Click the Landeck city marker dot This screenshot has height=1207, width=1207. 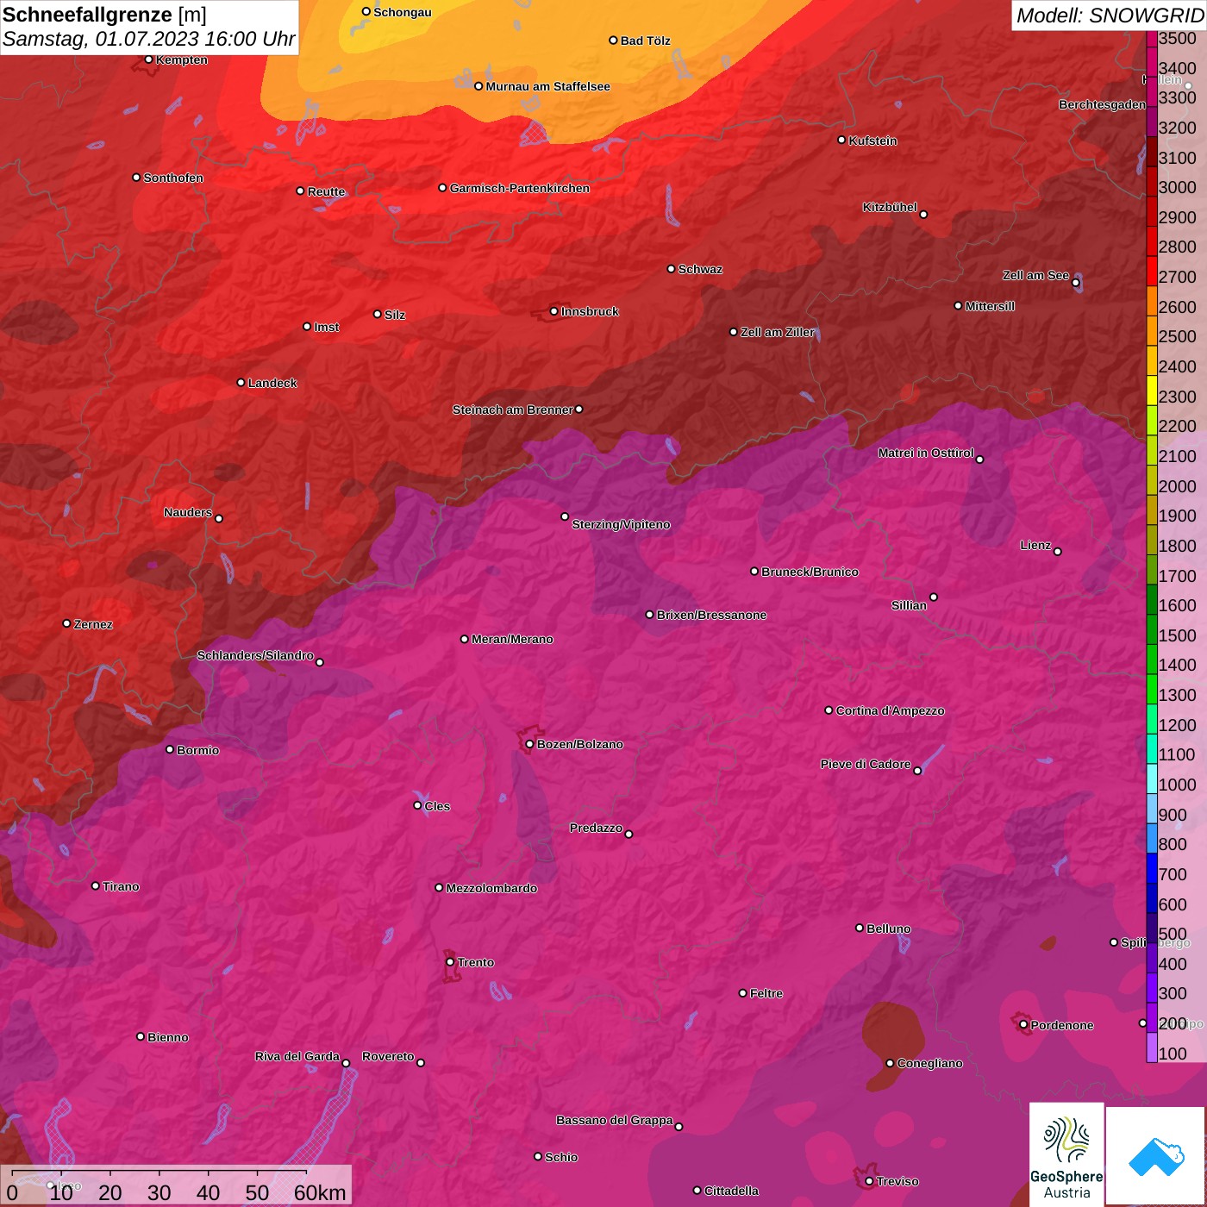tap(241, 383)
